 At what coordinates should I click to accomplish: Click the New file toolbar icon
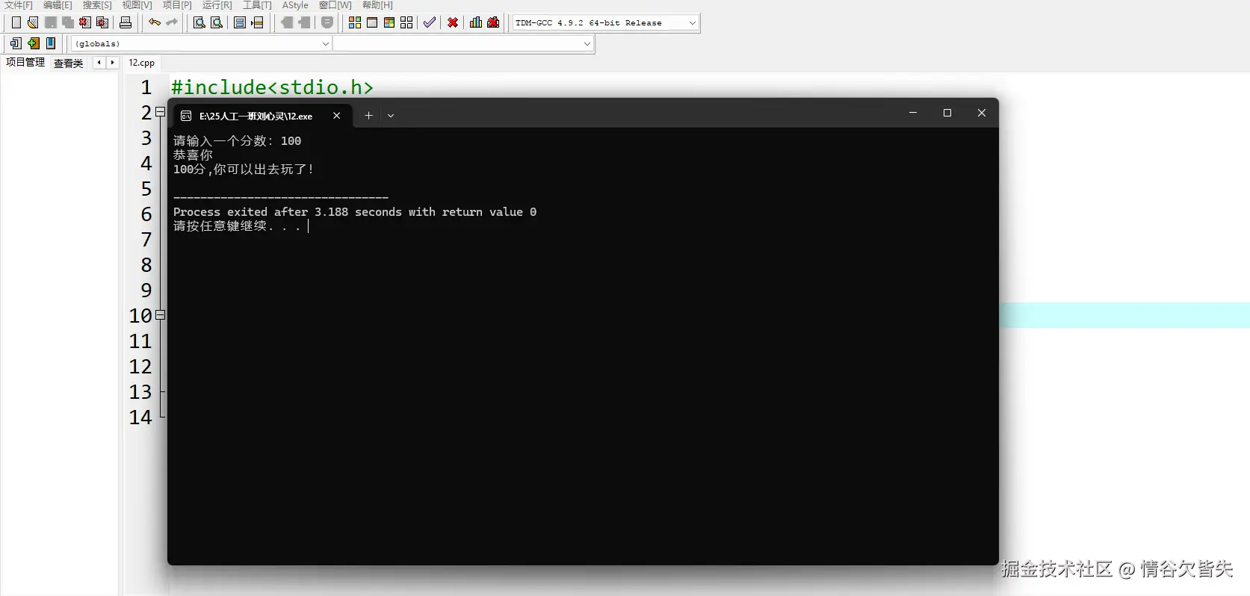16,22
